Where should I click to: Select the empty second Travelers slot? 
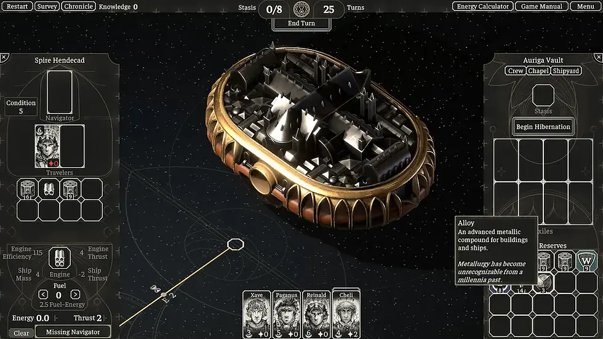click(72, 146)
